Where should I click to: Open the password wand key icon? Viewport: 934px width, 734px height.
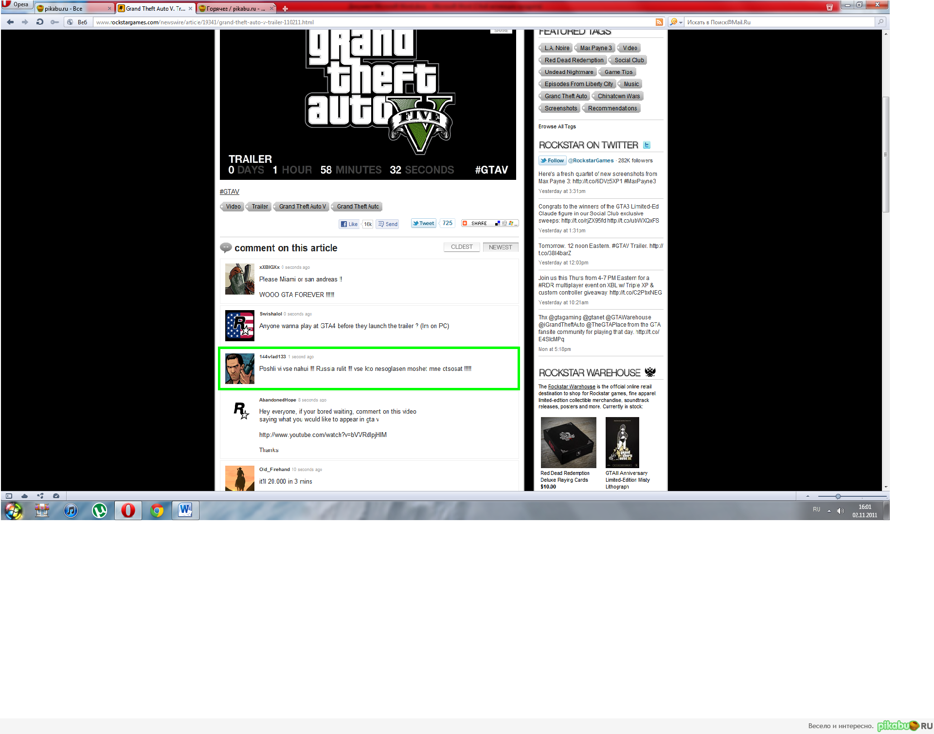tap(54, 22)
